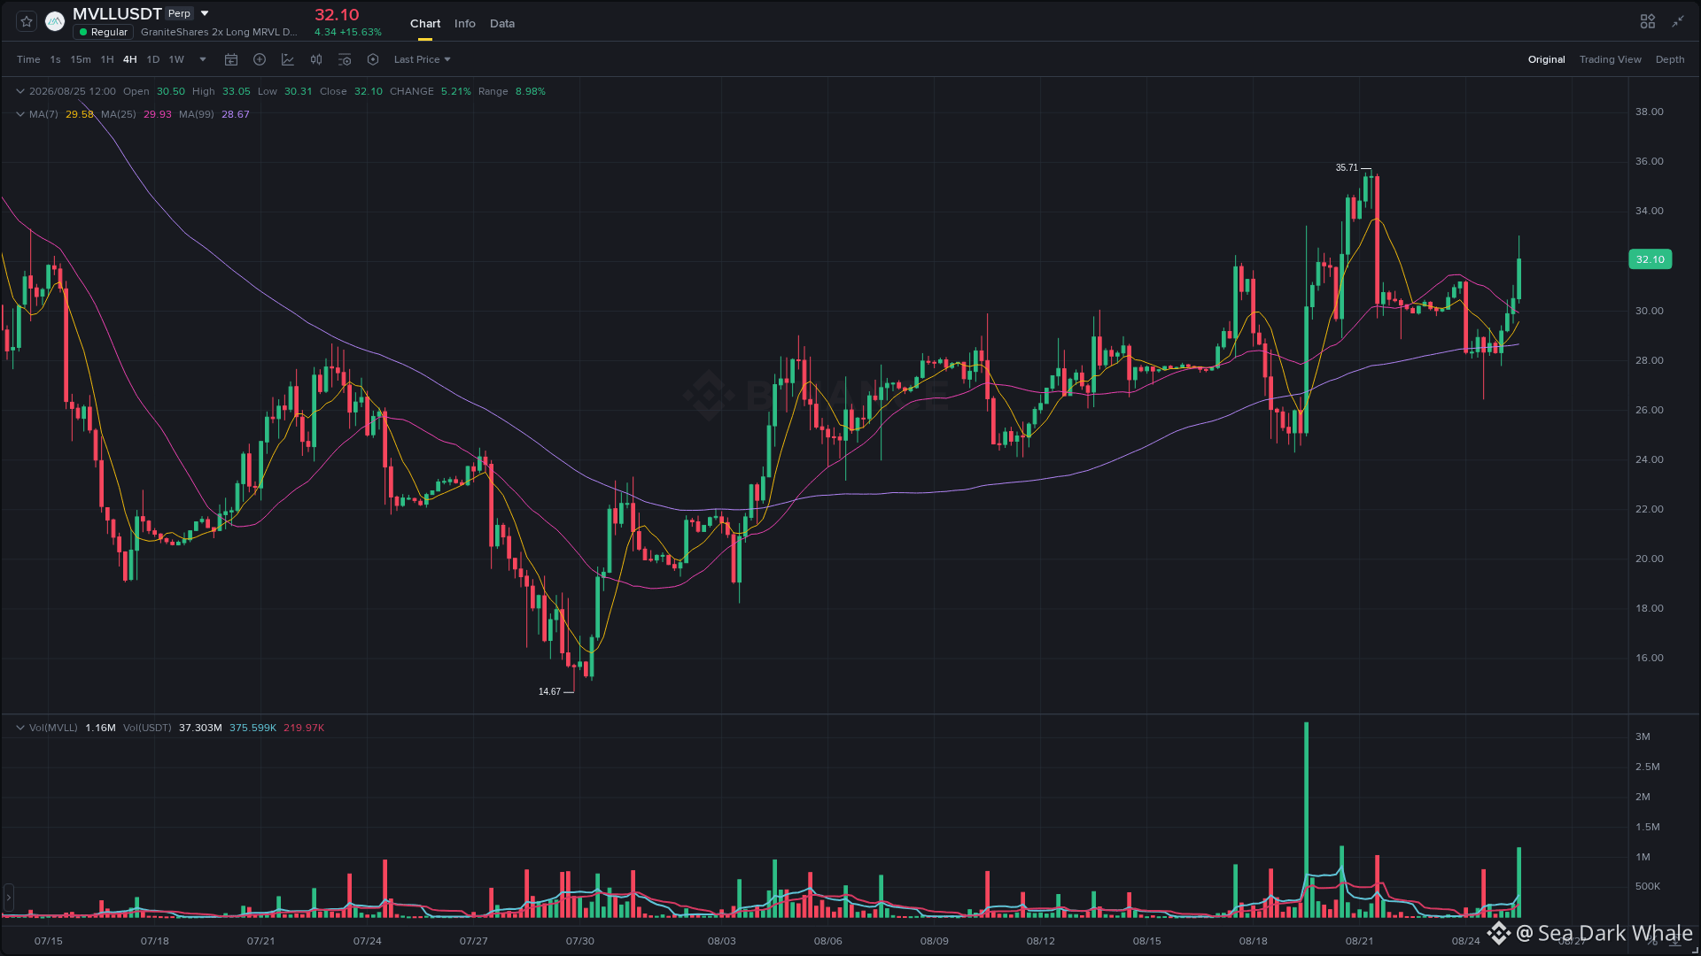This screenshot has height=956, width=1701.
Task: Click the MA(7) value 29.58
Action: (x=80, y=114)
